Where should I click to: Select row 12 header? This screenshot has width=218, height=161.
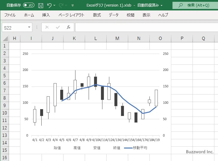coord(4,128)
